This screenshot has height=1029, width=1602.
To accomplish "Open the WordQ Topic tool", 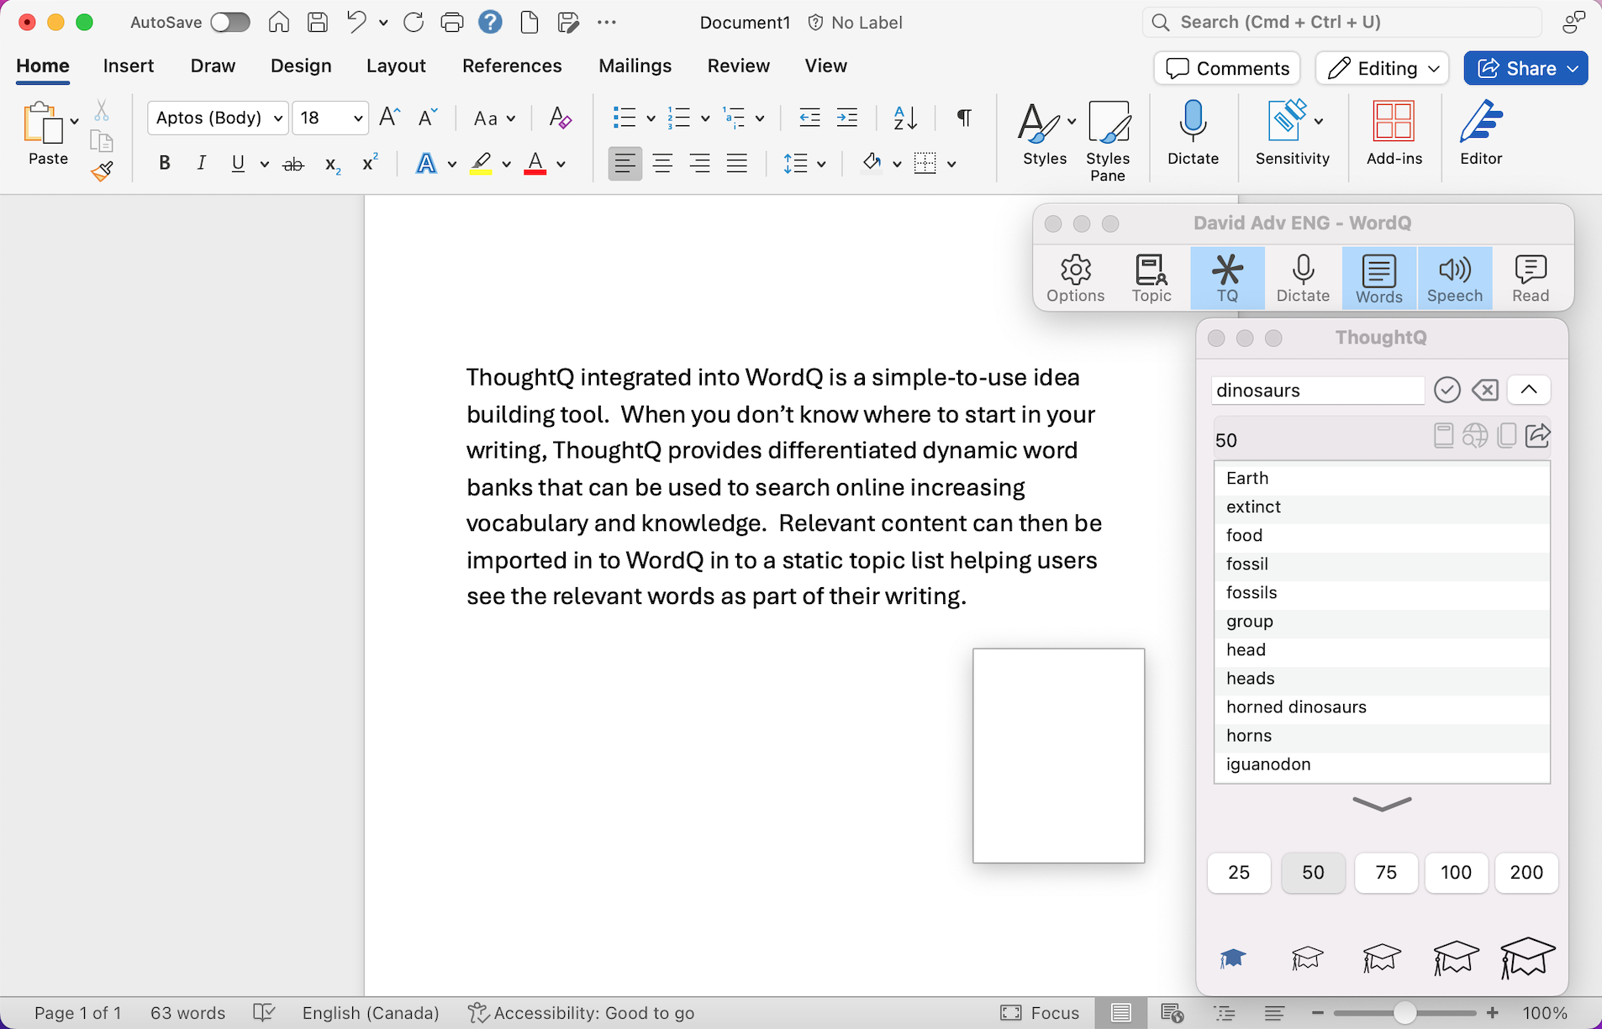I will coord(1151,278).
